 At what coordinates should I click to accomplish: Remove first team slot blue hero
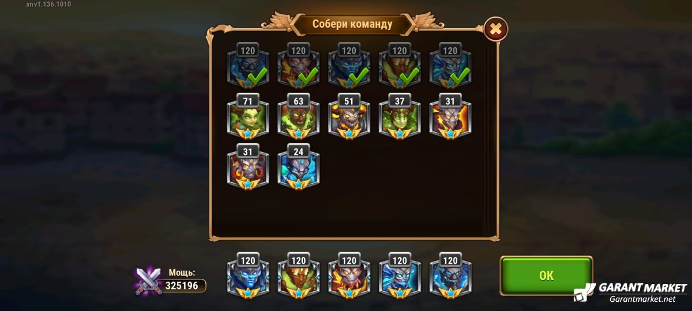[x=248, y=276]
